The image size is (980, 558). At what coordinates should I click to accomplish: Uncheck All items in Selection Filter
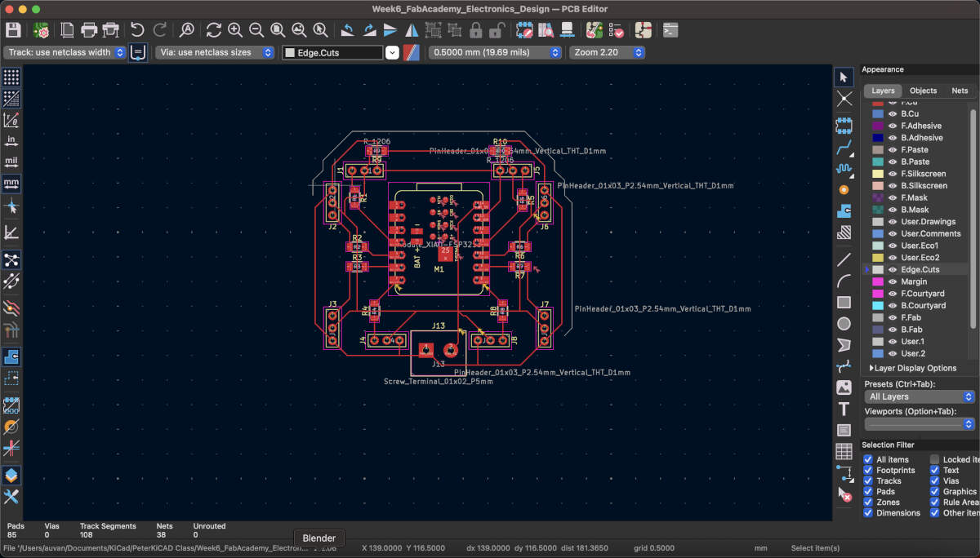click(x=868, y=459)
